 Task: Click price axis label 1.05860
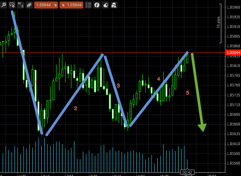pyautogui.click(x=233, y=46)
